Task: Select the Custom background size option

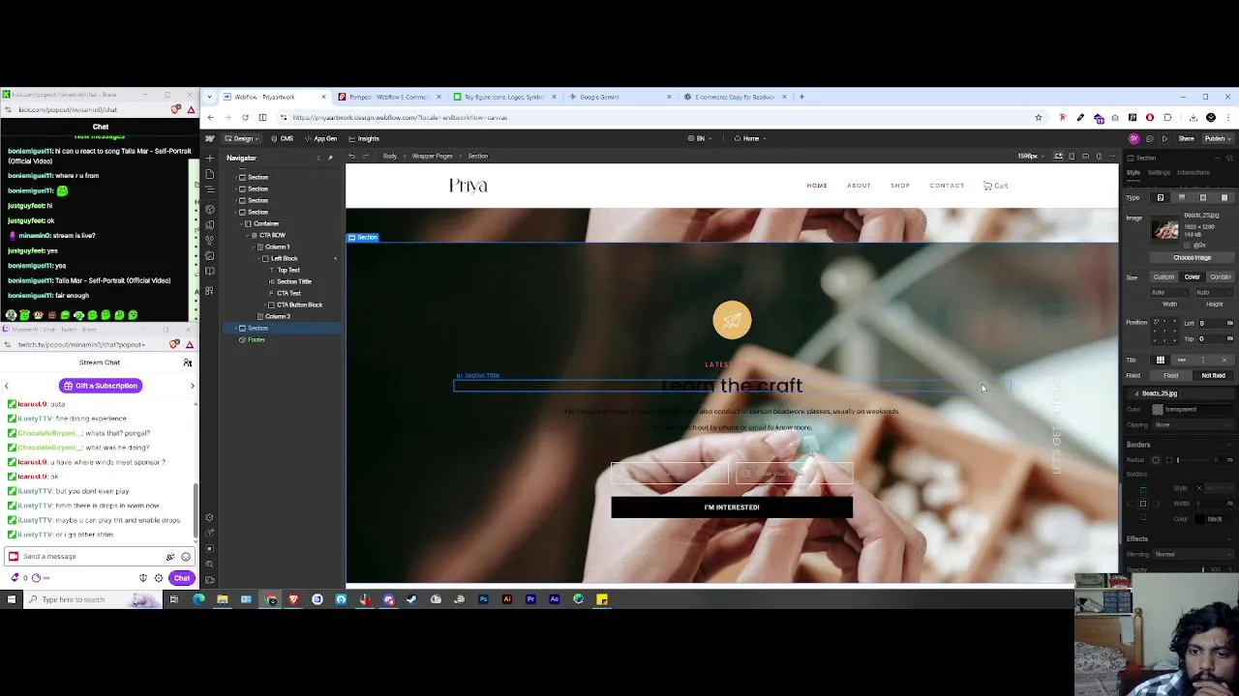Action: pos(1163,277)
